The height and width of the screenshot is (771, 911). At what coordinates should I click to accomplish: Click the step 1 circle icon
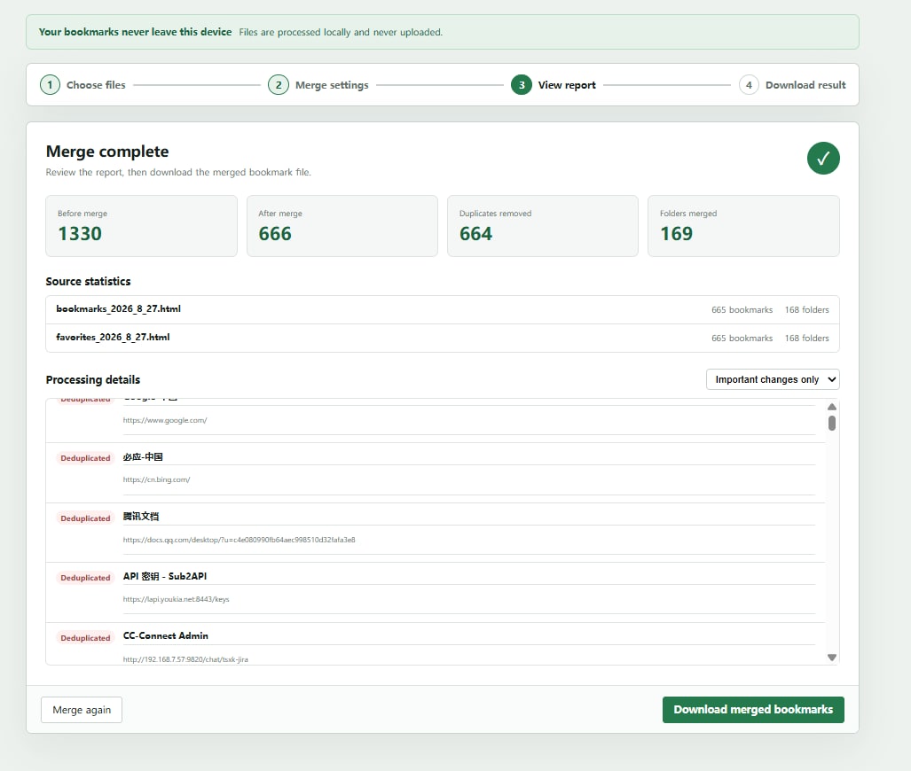click(50, 85)
